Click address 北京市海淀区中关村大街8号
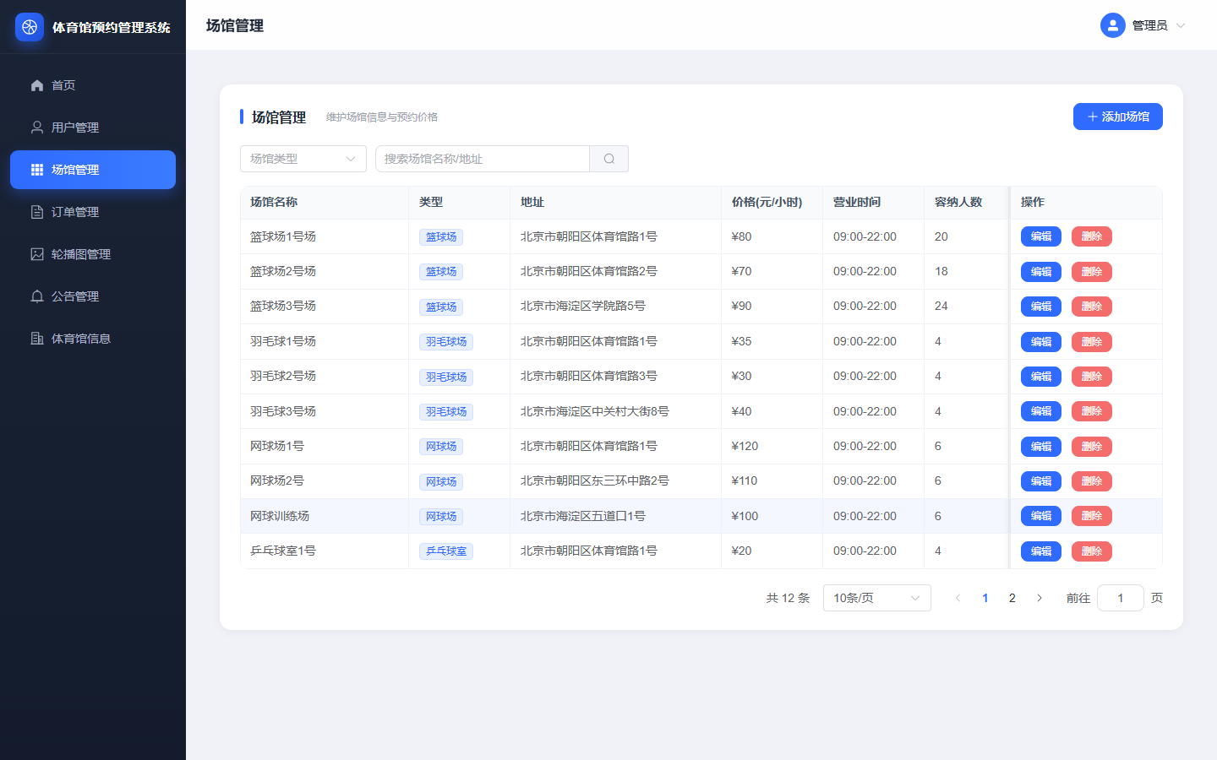This screenshot has width=1217, height=760. [x=595, y=411]
